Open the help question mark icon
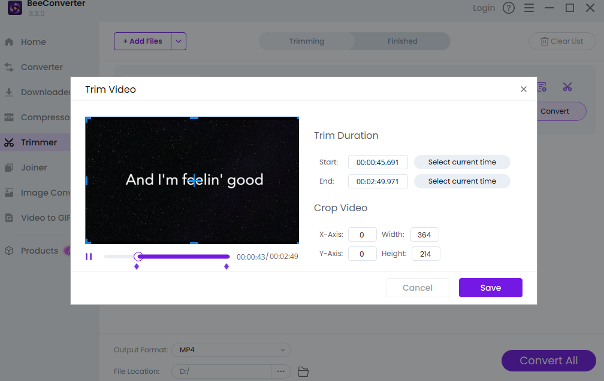Image resolution: width=604 pixels, height=381 pixels. (x=509, y=8)
